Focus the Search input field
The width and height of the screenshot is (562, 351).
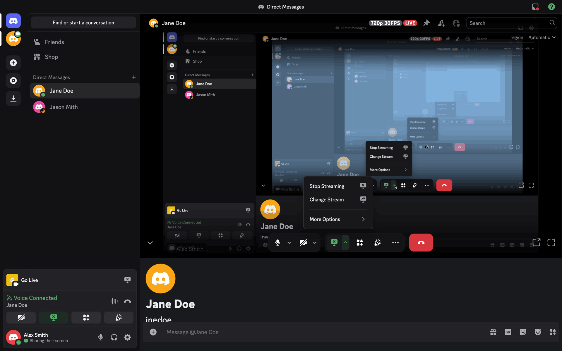click(x=512, y=23)
